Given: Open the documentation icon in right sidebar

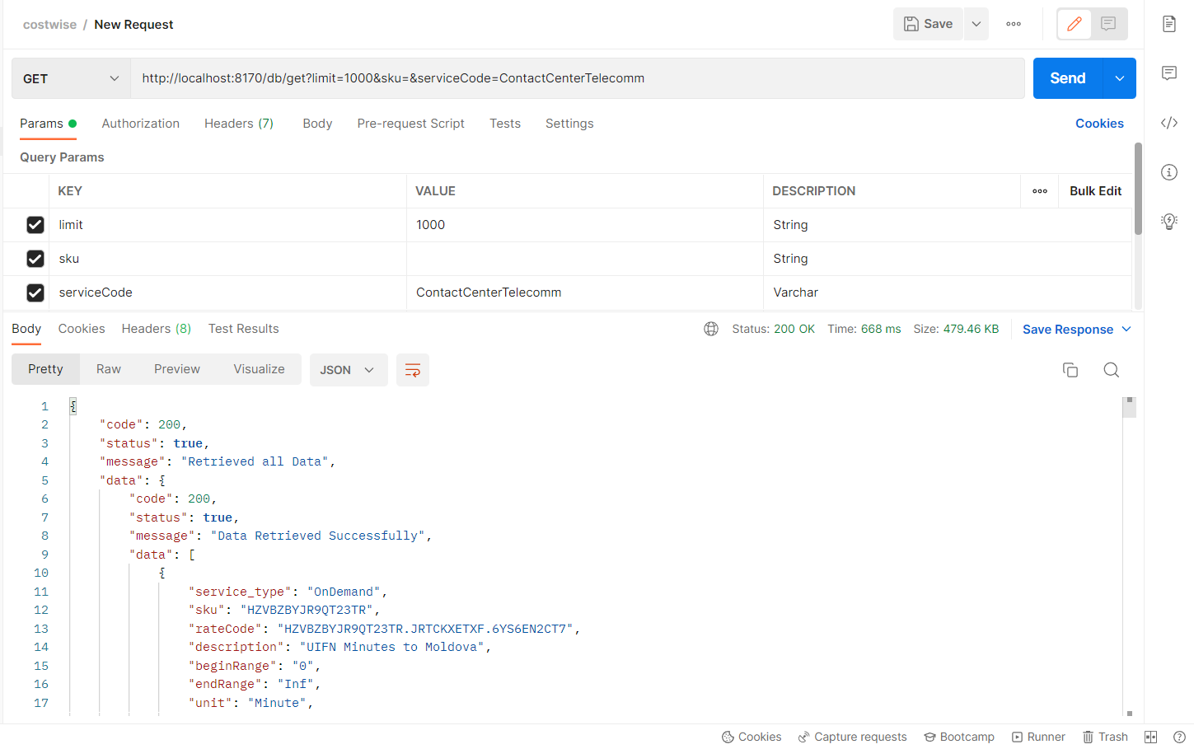Looking at the screenshot, I should [1168, 24].
